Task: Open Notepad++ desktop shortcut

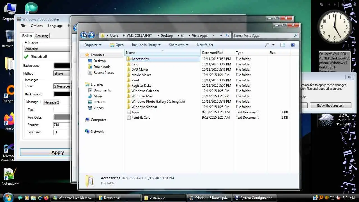Action: pos(10,176)
